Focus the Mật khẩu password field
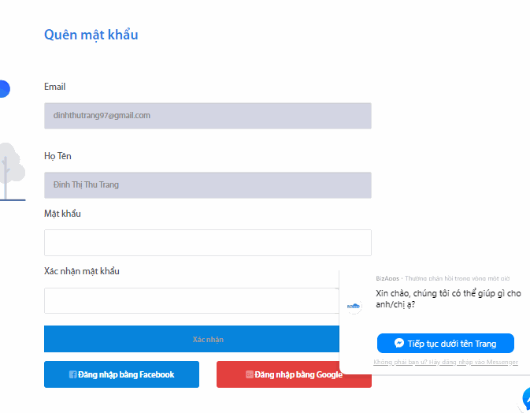The height and width of the screenshot is (413, 530). [x=207, y=243]
